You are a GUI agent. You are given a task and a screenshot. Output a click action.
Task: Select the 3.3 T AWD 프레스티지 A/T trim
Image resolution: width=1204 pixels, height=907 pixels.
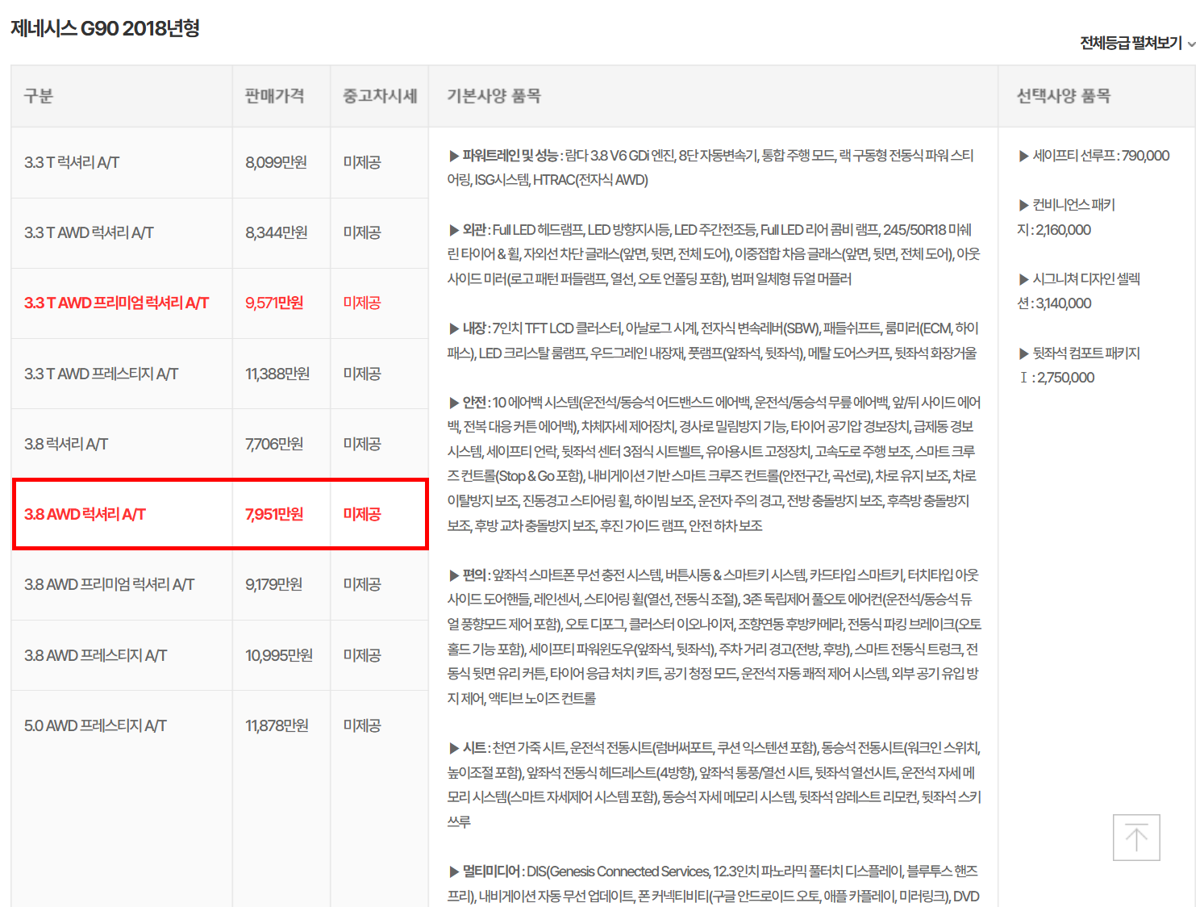point(101,374)
